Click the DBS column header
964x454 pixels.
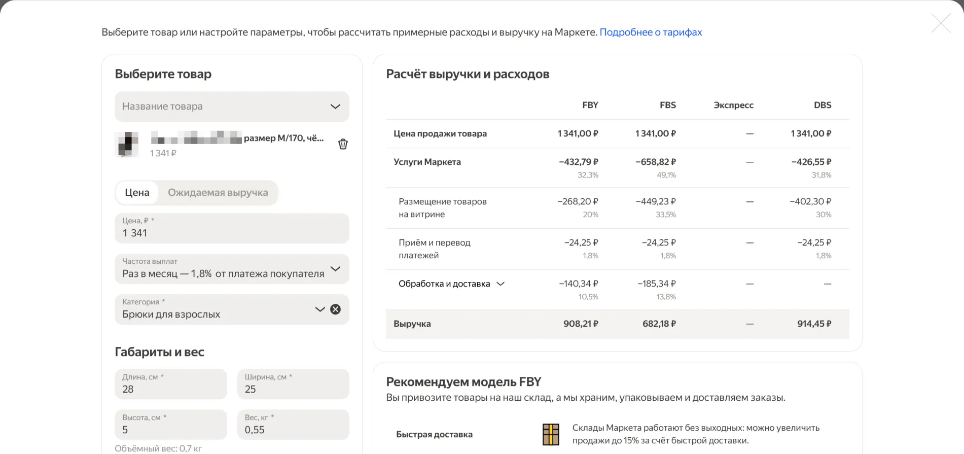point(822,105)
